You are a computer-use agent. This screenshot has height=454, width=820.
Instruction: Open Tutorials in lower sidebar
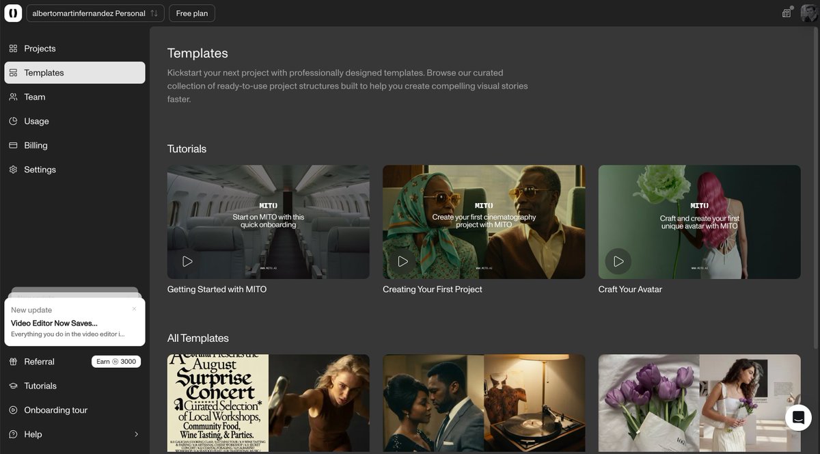pyautogui.click(x=74, y=386)
